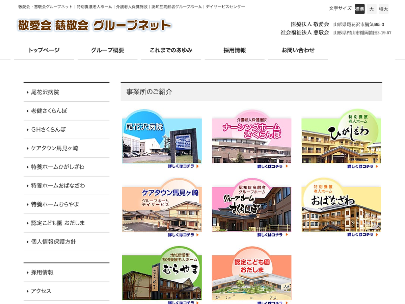Select これまでのあゆみ in the top menu
The image size is (405, 304).
tap(171, 50)
